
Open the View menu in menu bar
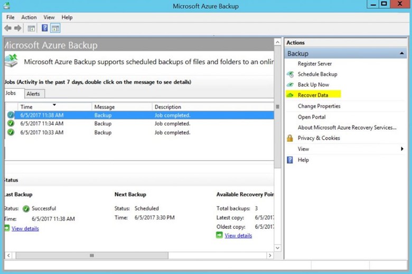[x=49, y=17]
